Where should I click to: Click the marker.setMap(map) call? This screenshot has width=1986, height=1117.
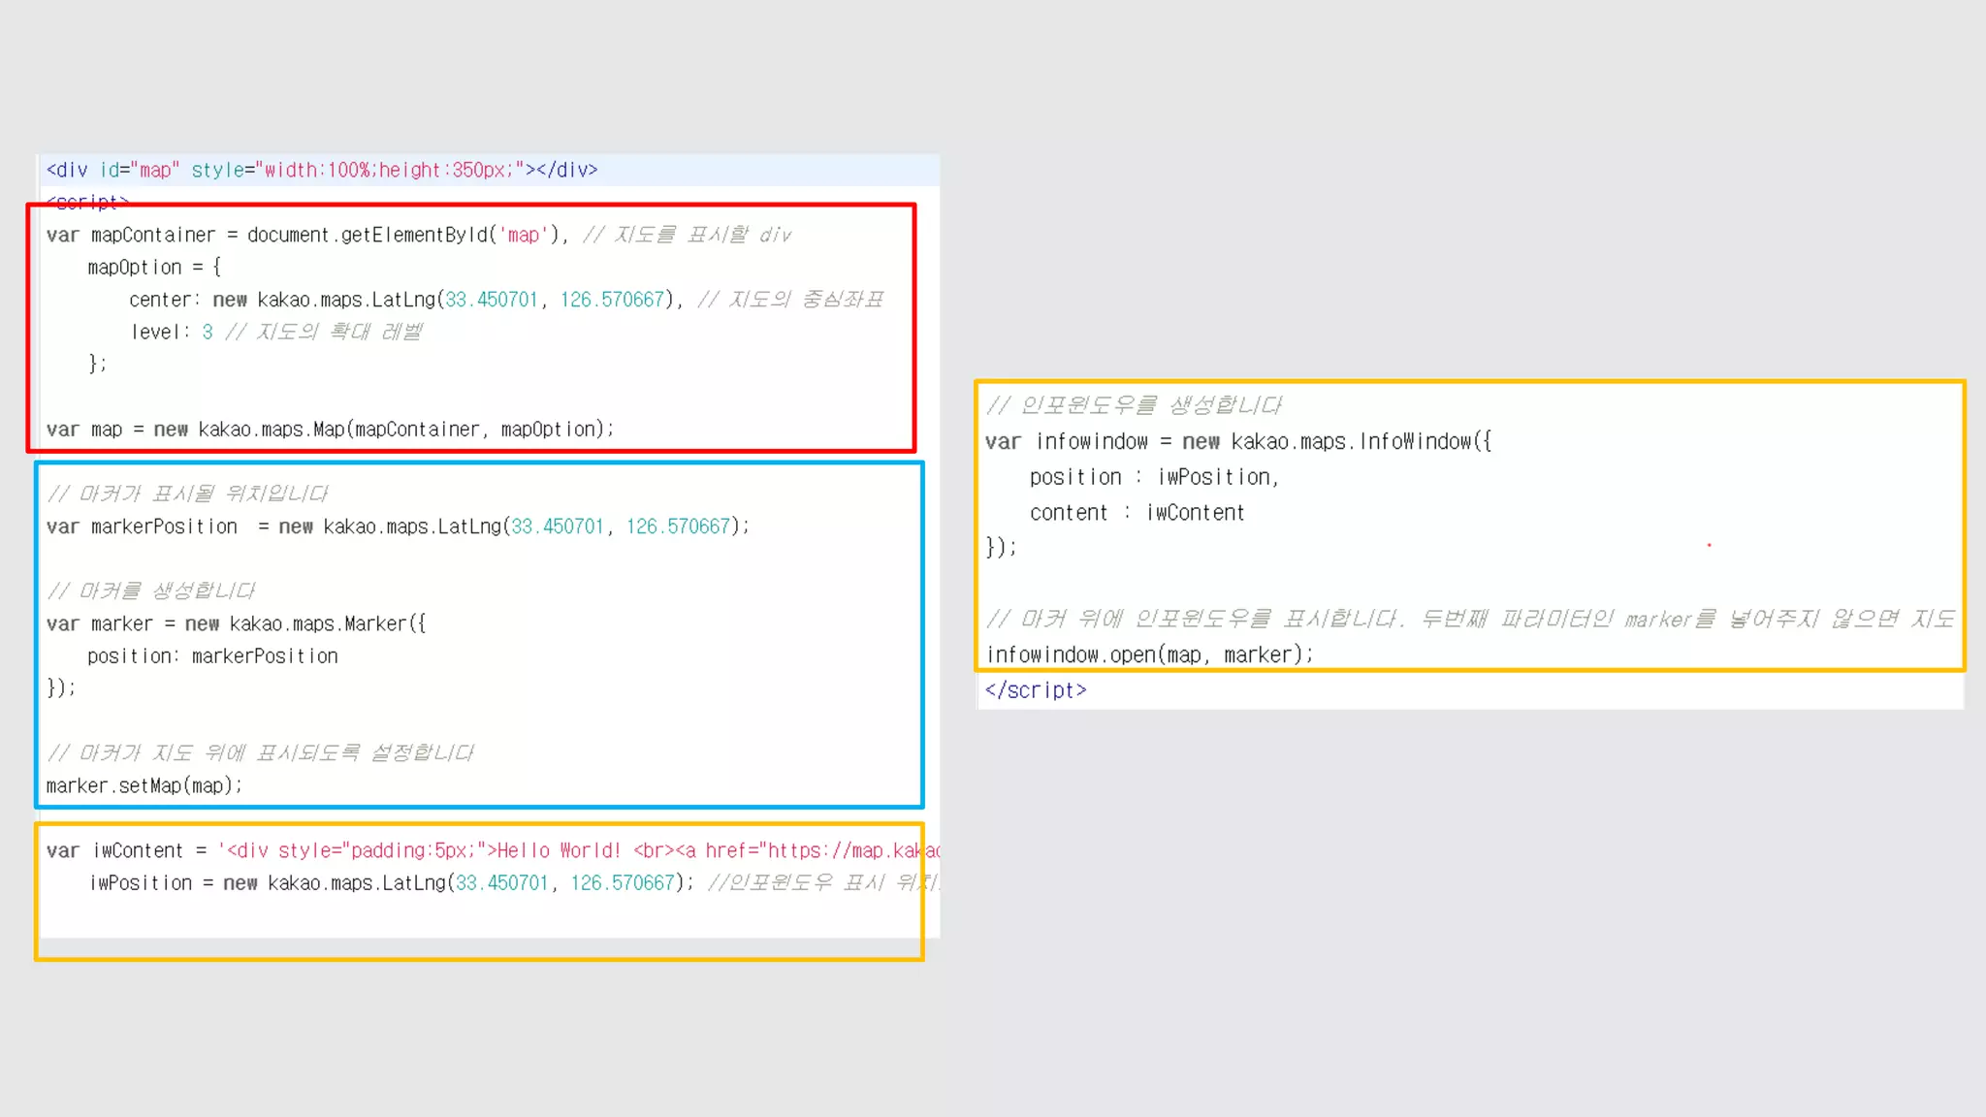(x=144, y=785)
